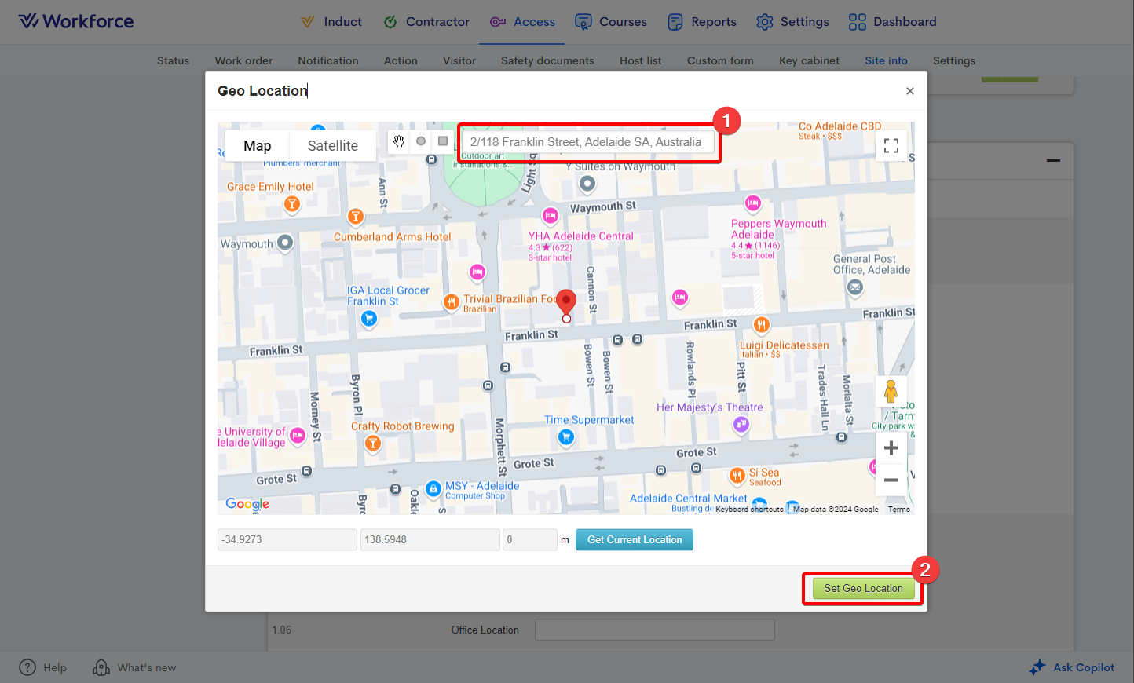This screenshot has width=1134, height=683.
Task: Click the address search field on map
Action: pyautogui.click(x=588, y=142)
